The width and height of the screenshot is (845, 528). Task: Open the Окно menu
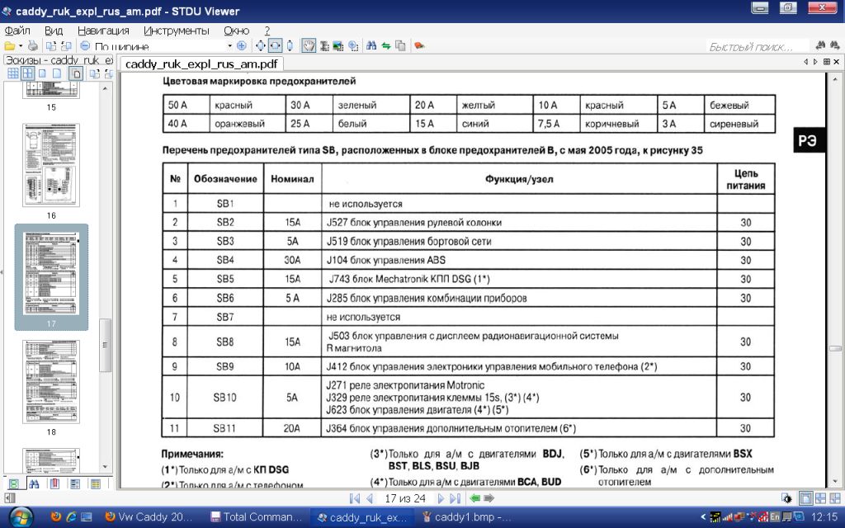point(236,31)
